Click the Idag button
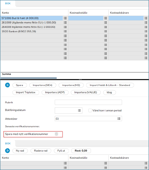This screenshot has height=170, width=149. click(x=109, y=92)
